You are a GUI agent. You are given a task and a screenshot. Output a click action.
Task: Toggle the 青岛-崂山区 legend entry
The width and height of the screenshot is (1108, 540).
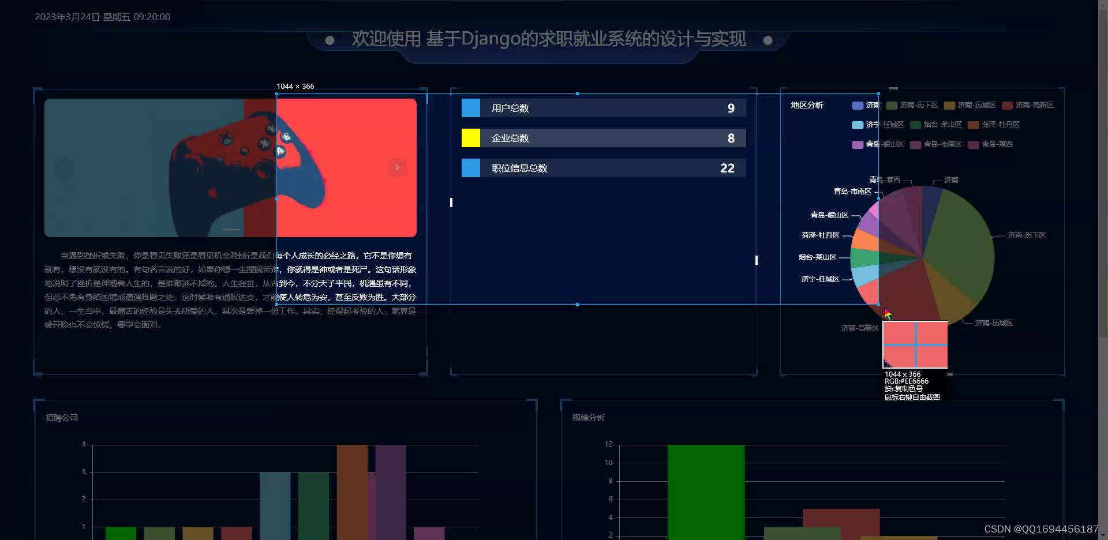coord(878,144)
